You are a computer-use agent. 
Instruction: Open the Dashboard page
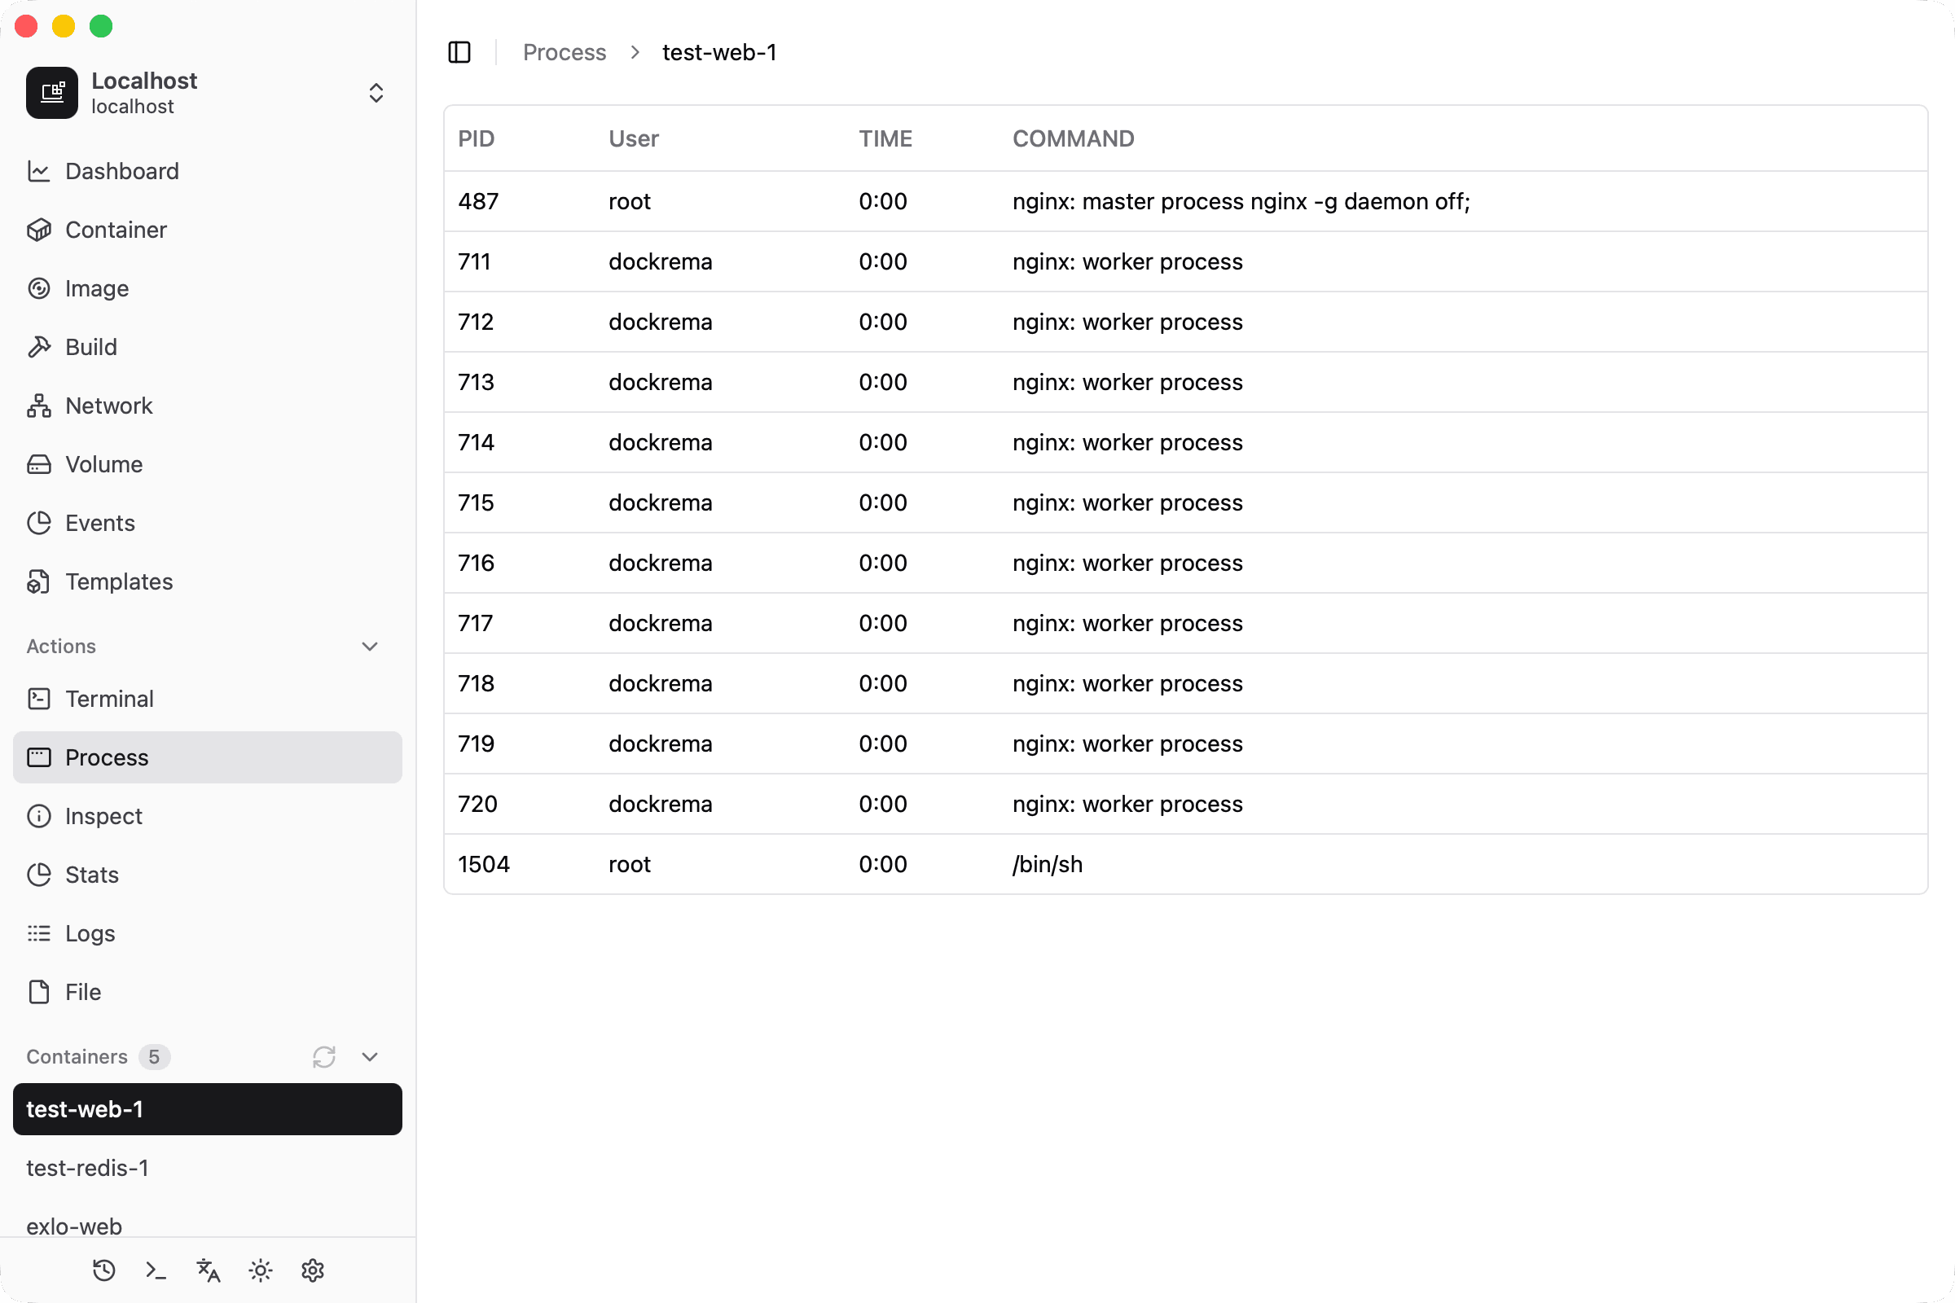[x=121, y=171]
